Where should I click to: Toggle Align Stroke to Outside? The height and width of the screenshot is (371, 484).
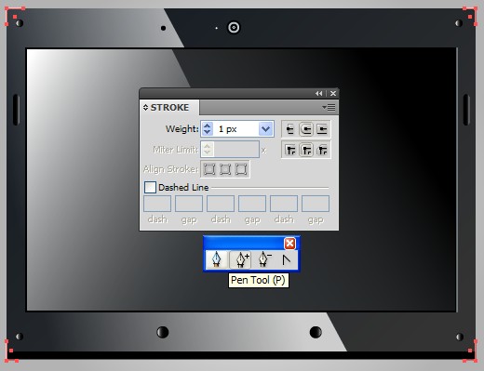pos(241,169)
